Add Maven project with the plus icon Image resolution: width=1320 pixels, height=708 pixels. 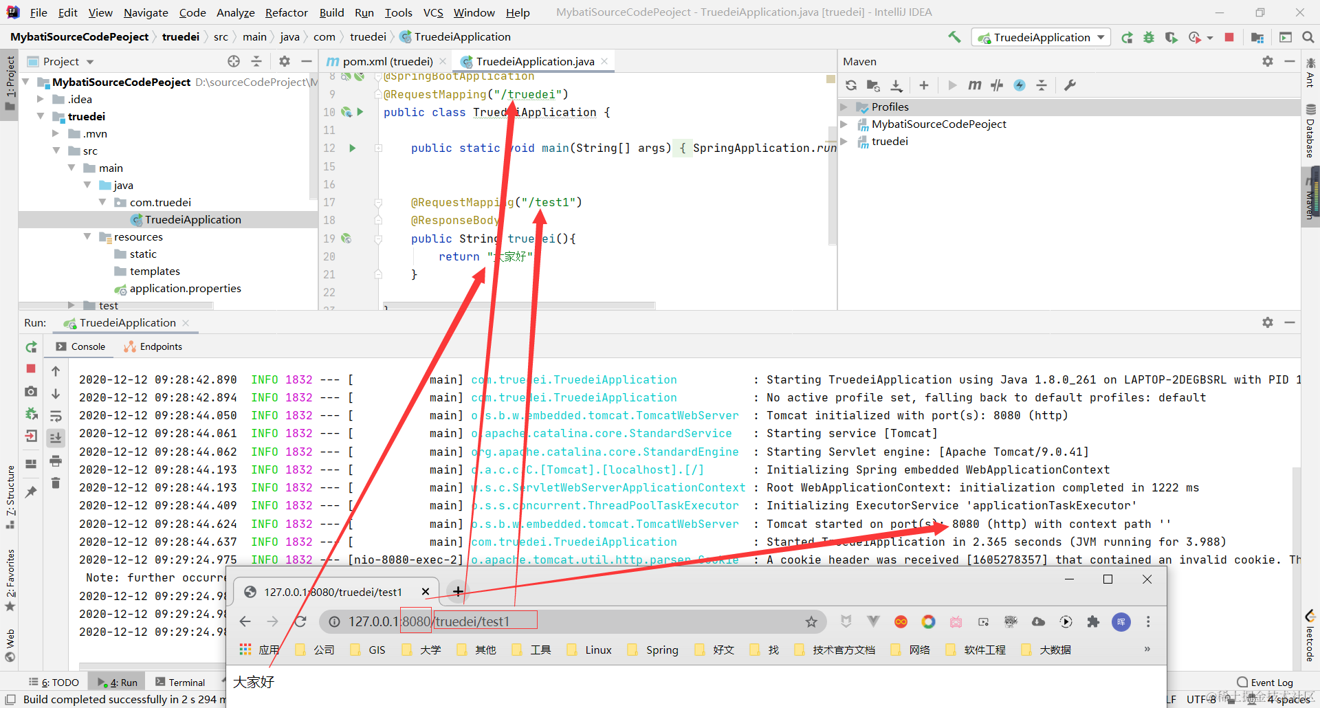point(924,85)
